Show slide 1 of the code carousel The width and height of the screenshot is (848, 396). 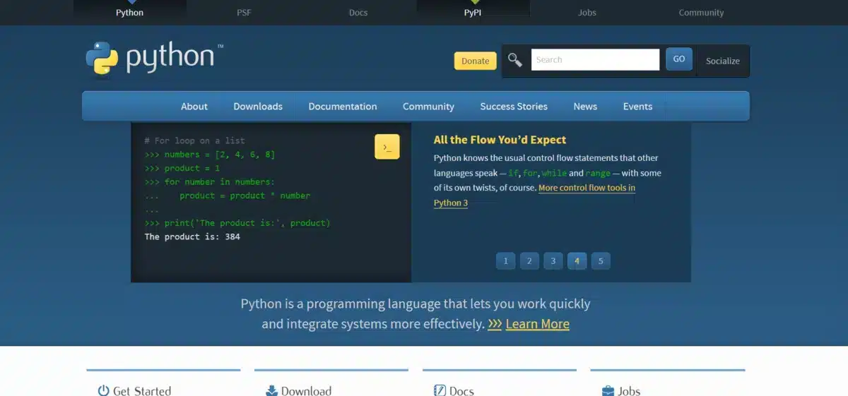point(505,261)
